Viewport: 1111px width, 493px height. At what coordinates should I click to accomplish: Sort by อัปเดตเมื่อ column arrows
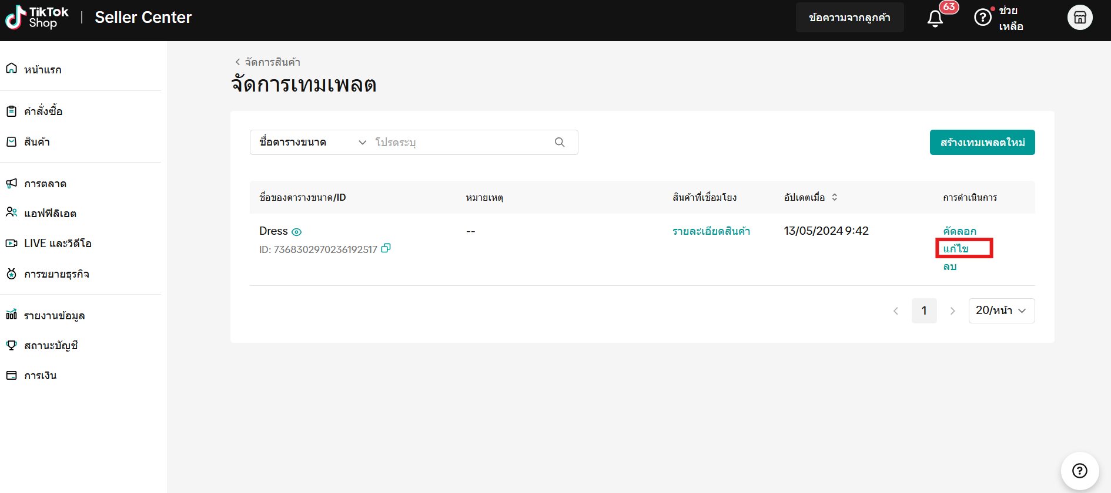coord(834,197)
